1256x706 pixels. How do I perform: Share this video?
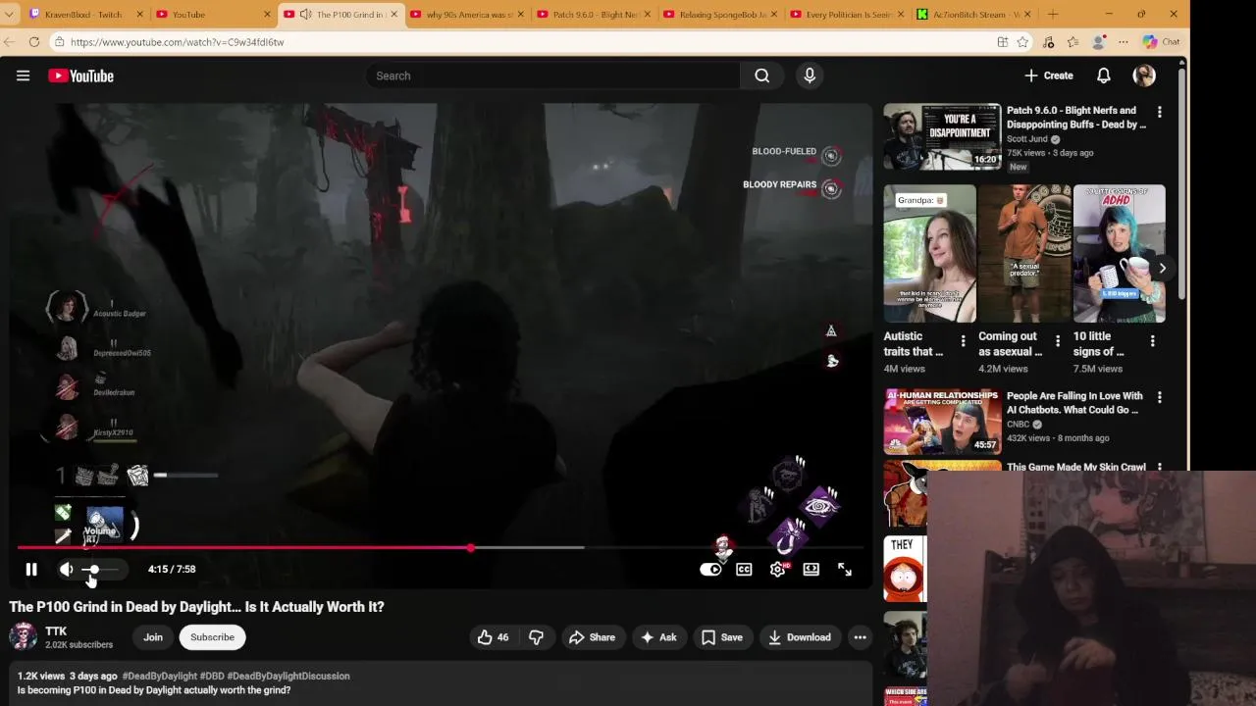592,637
